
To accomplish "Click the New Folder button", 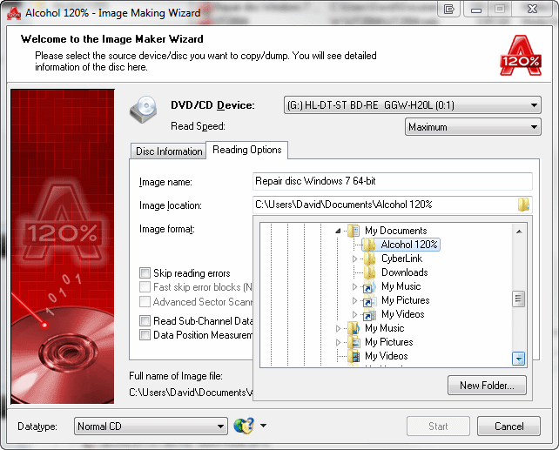I will click(487, 385).
